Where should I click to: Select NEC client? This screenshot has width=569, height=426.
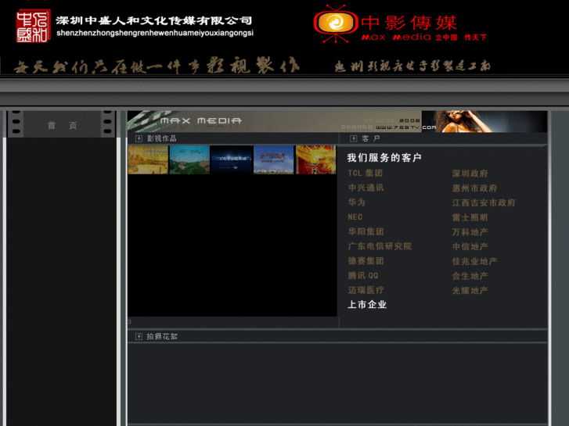coord(355,217)
